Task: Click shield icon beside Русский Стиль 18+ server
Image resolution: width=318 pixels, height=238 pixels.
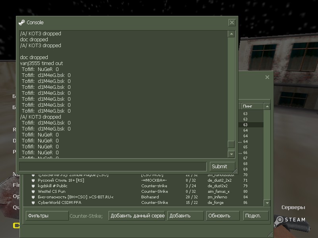Action: 33,180
